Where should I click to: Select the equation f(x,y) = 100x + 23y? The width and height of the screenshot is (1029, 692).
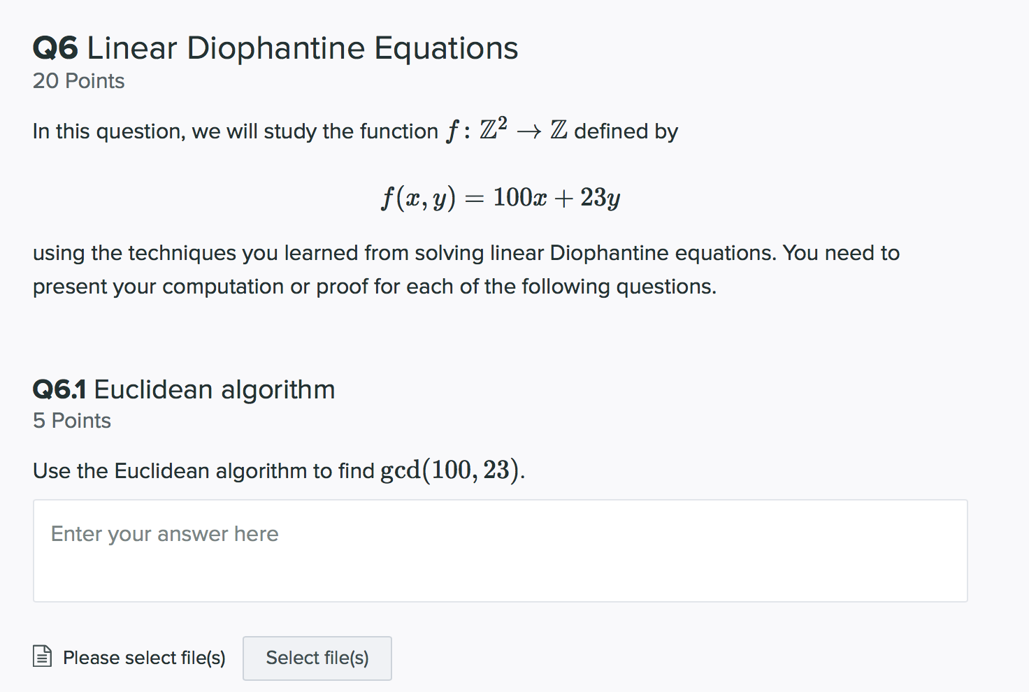point(501,197)
